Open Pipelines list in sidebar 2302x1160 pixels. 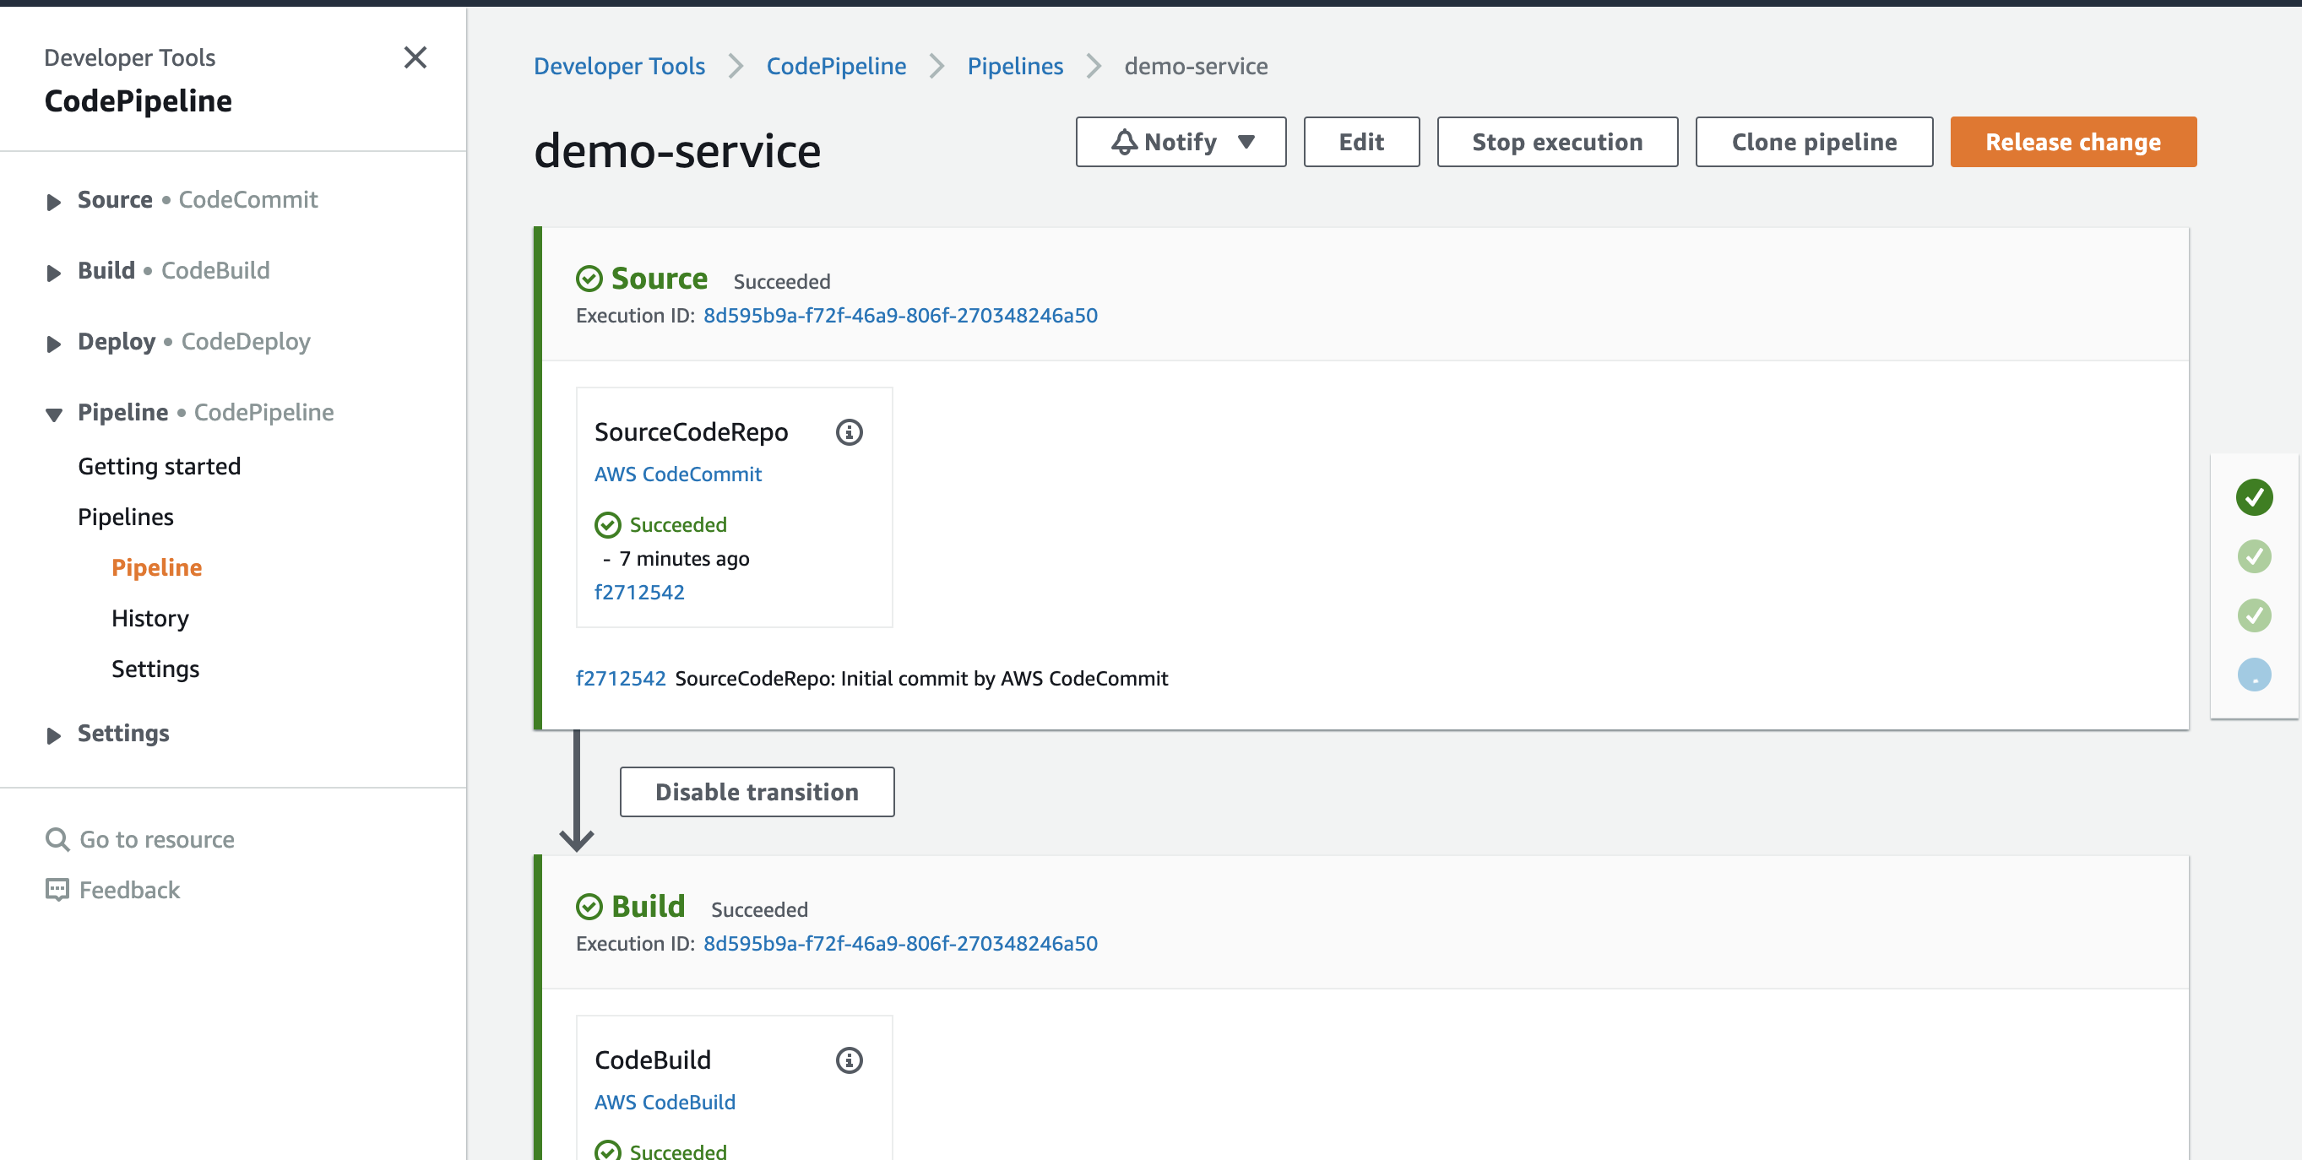[x=126, y=517]
